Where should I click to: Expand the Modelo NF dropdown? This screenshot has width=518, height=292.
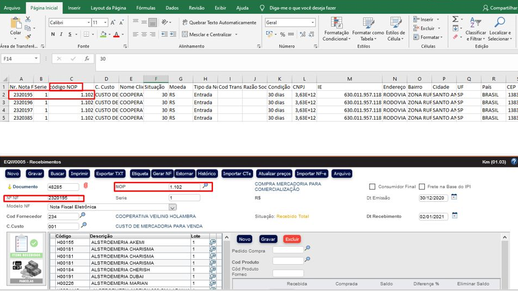(x=172, y=207)
